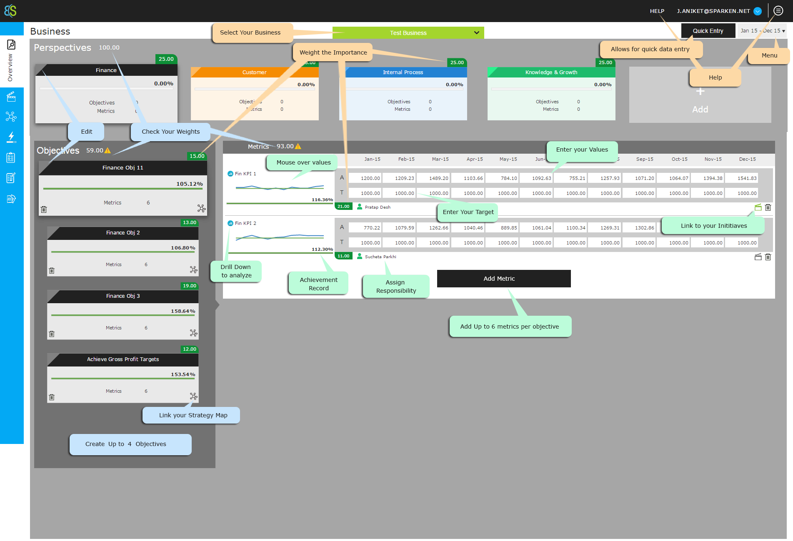Delete the Fin KPI 2 metric
Viewport: 793px width, 541px height.
[x=768, y=257]
